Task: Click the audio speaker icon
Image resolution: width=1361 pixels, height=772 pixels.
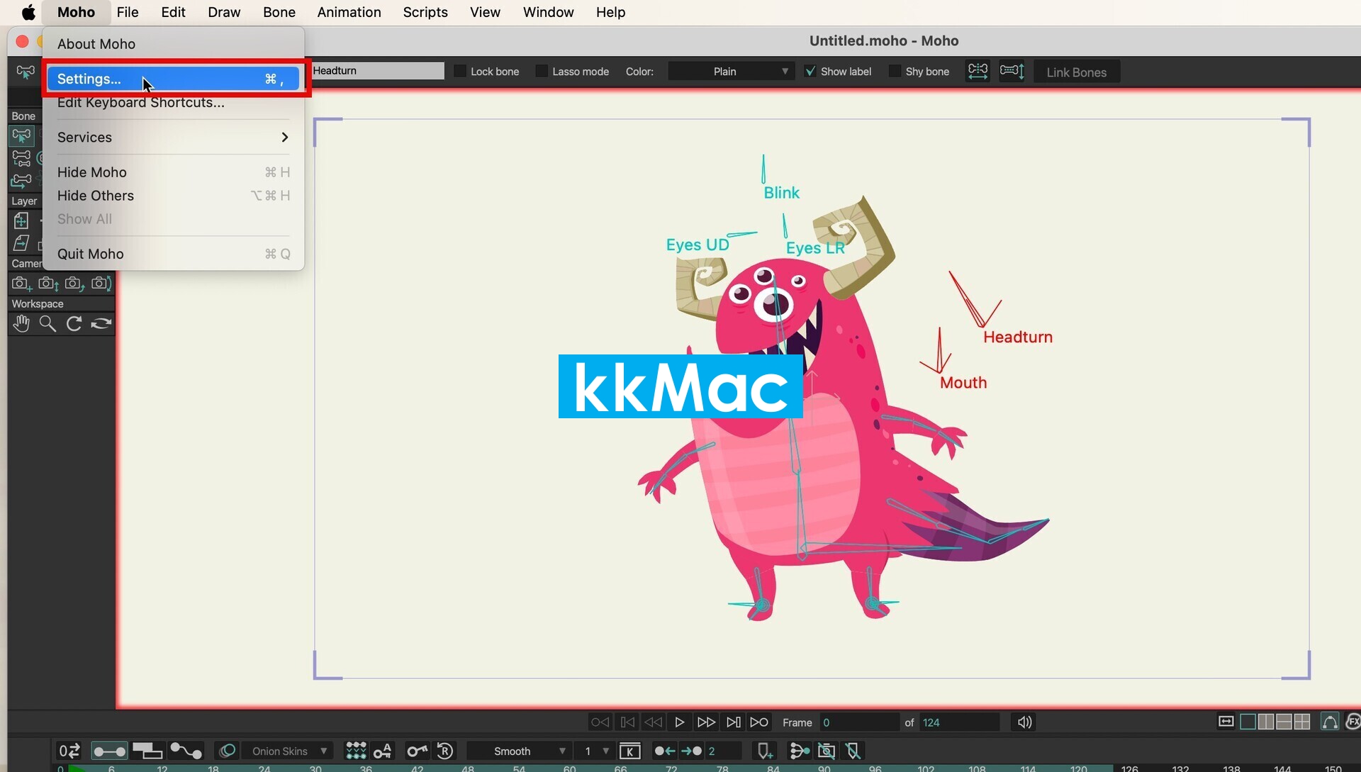Action: [x=1024, y=722]
